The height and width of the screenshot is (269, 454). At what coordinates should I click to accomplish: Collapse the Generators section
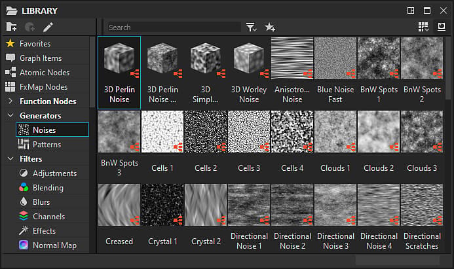click(x=10, y=115)
